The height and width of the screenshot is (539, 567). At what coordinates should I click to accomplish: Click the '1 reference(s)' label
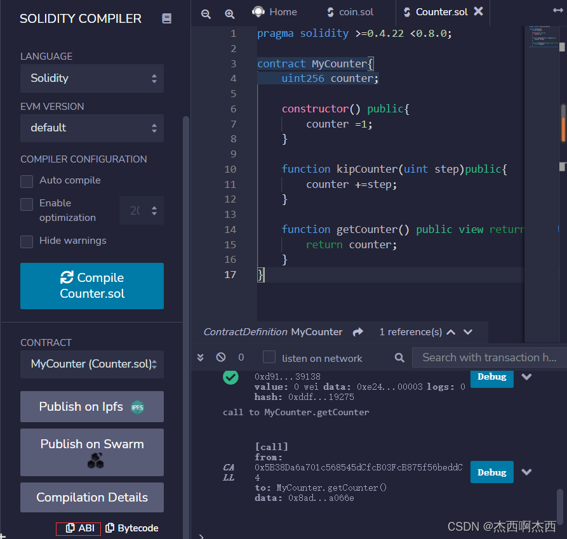tap(410, 332)
